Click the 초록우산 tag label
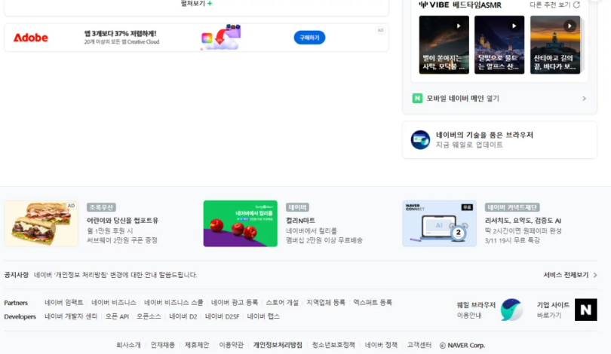 point(101,207)
